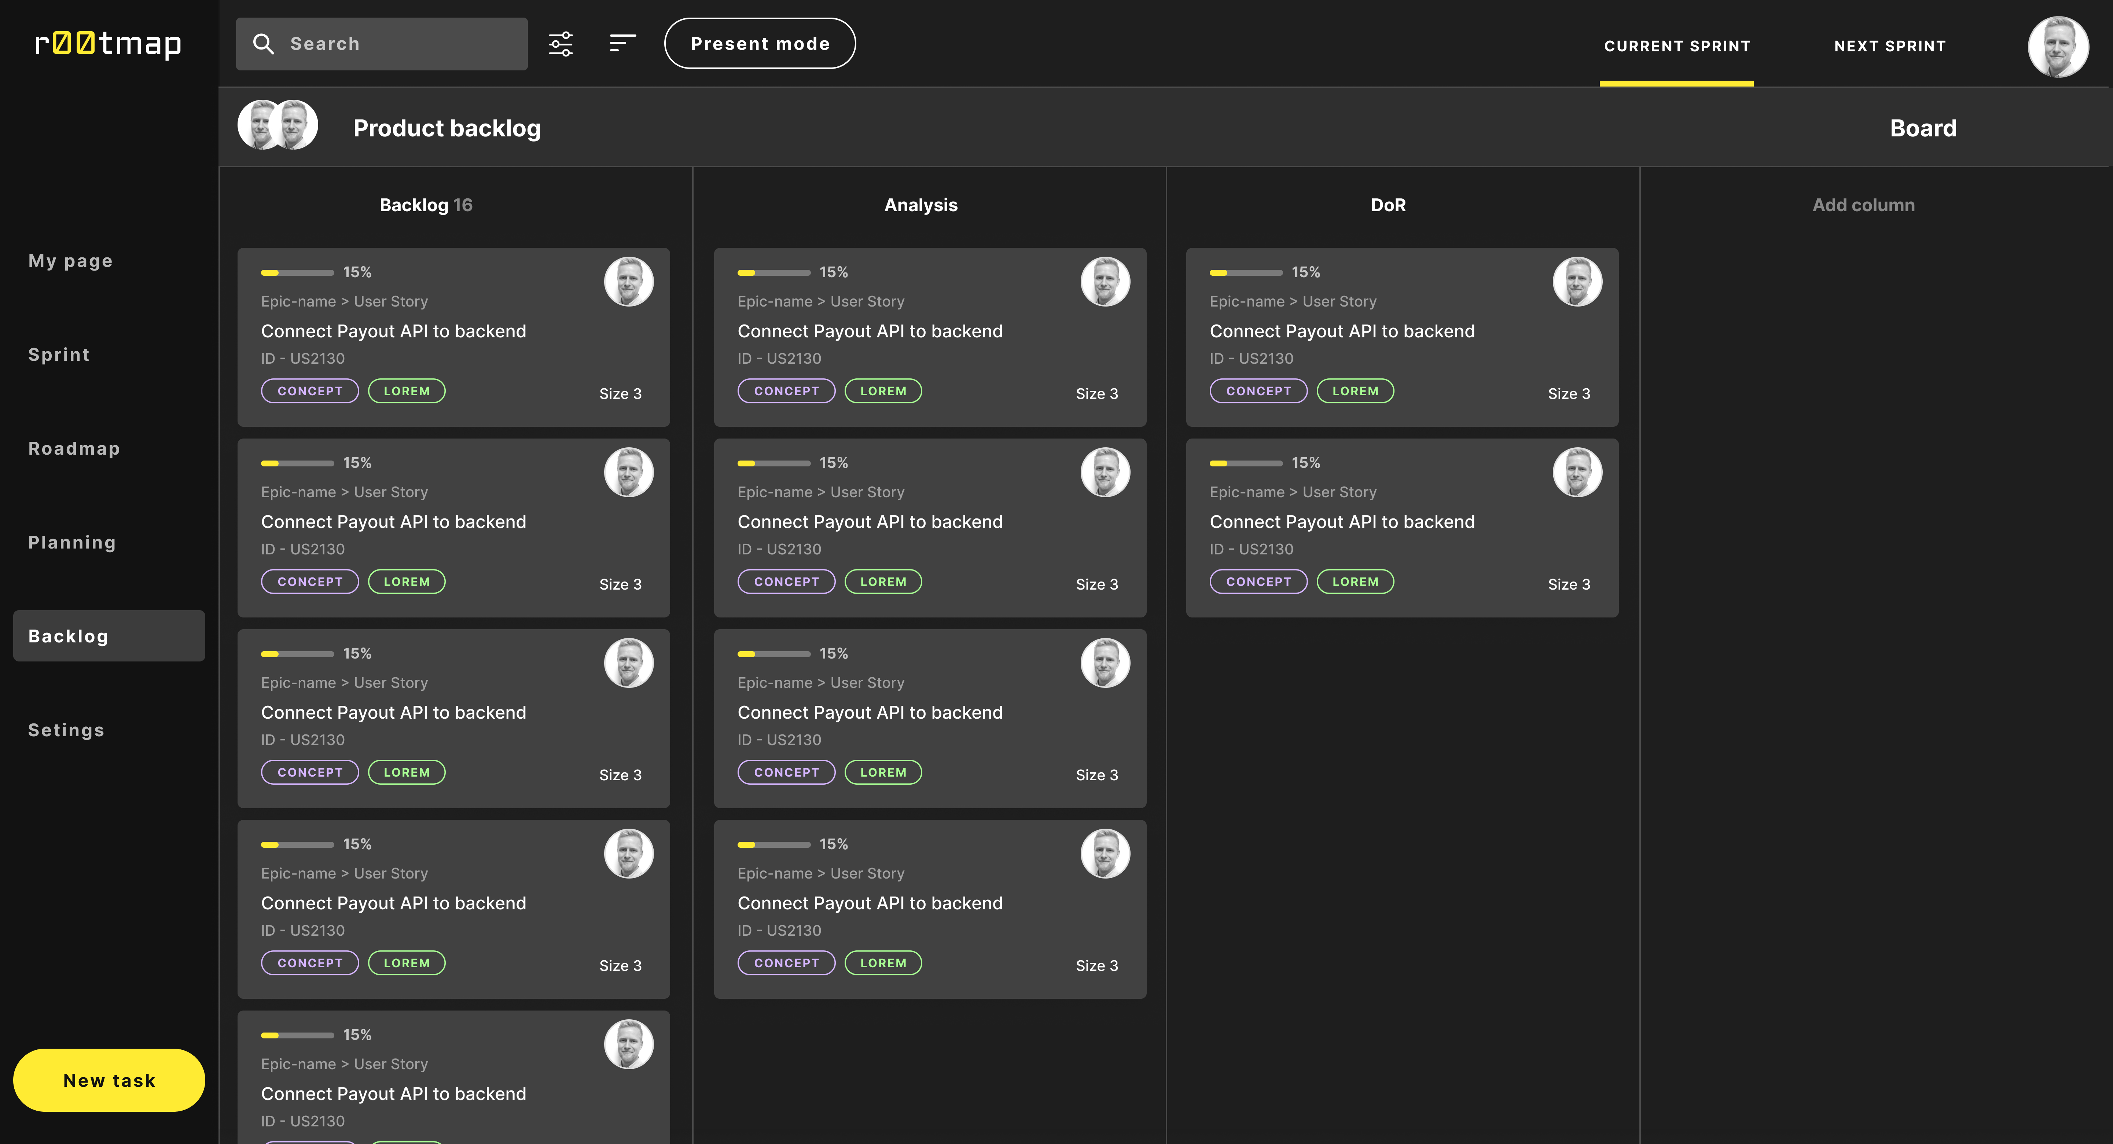Click assignee avatar on fourth Analysis column card
2113x1144 pixels.
coord(1106,854)
